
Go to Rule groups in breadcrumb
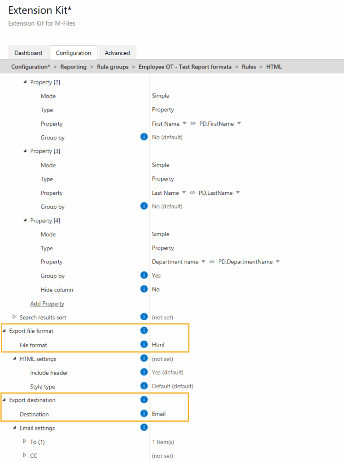point(113,67)
